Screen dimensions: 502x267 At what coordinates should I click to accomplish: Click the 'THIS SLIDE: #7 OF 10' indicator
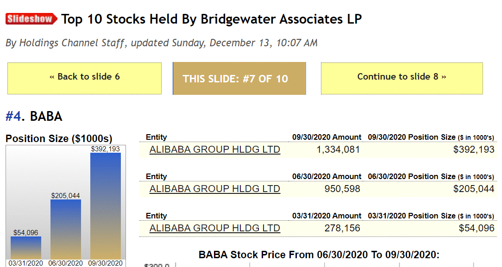239,79
